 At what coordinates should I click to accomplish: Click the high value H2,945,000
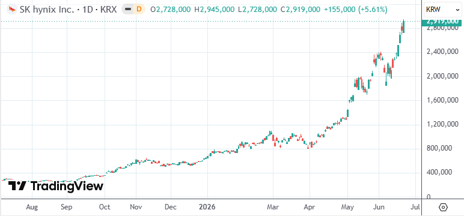click(215, 10)
